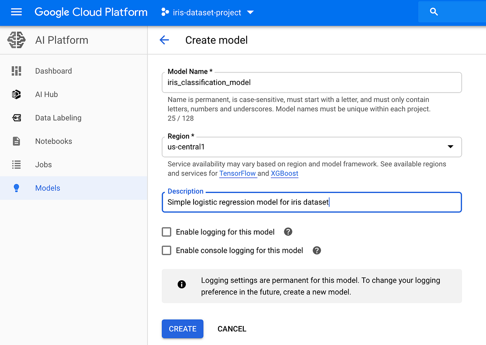486x345 pixels.
Task: Open the Region dropdown
Action: tap(451, 147)
